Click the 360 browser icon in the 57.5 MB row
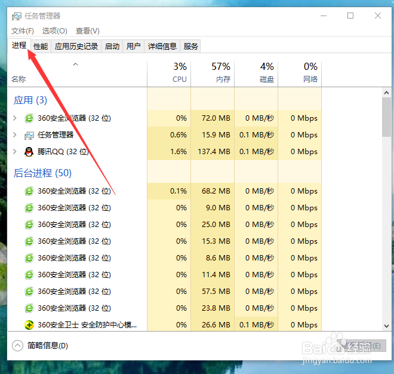This screenshot has width=394, height=374. click(29, 292)
